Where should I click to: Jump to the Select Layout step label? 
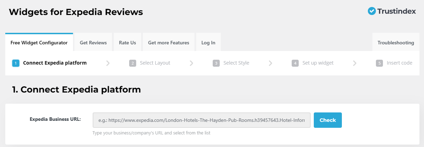[155, 63]
